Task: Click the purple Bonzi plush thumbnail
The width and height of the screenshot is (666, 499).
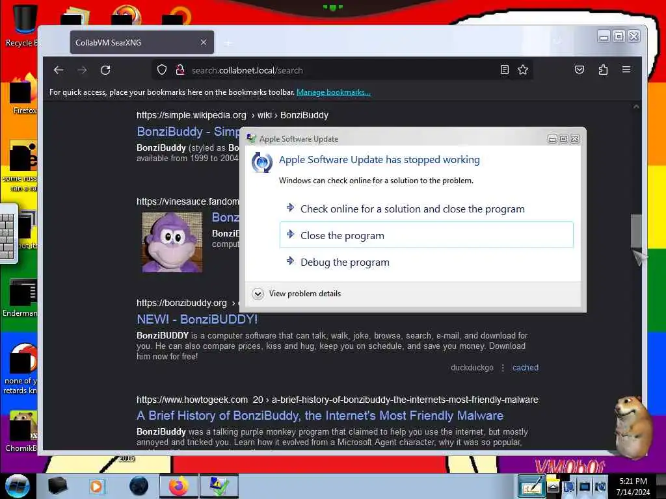Action: [172, 242]
